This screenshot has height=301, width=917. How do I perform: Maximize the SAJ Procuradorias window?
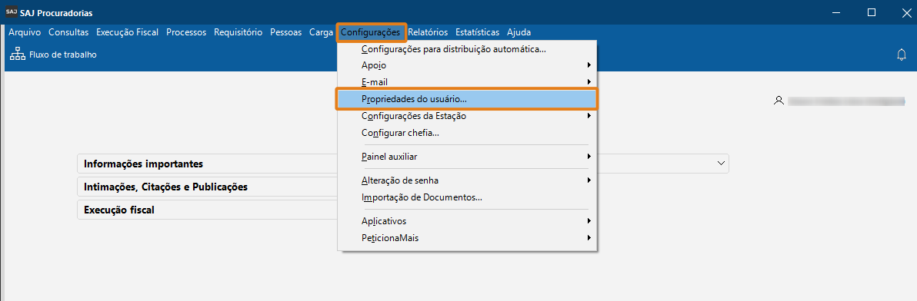[x=872, y=12]
